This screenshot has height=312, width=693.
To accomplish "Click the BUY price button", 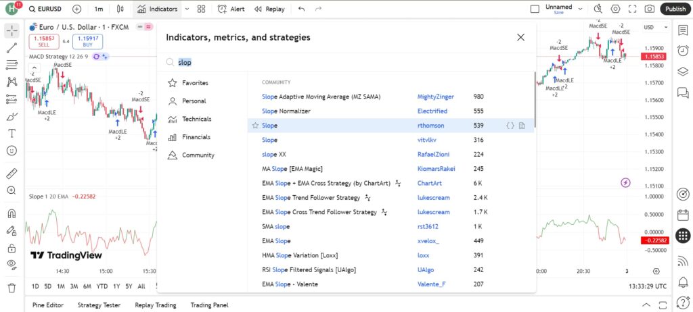I will tap(88, 41).
